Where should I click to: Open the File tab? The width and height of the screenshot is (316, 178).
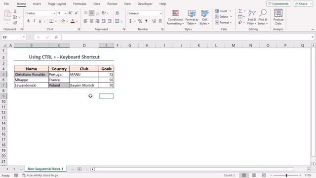point(6,4)
